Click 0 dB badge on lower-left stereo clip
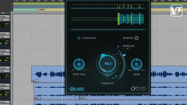 38,98
